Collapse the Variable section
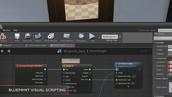The width and height of the screenshot is (172, 97). tap(155, 43)
